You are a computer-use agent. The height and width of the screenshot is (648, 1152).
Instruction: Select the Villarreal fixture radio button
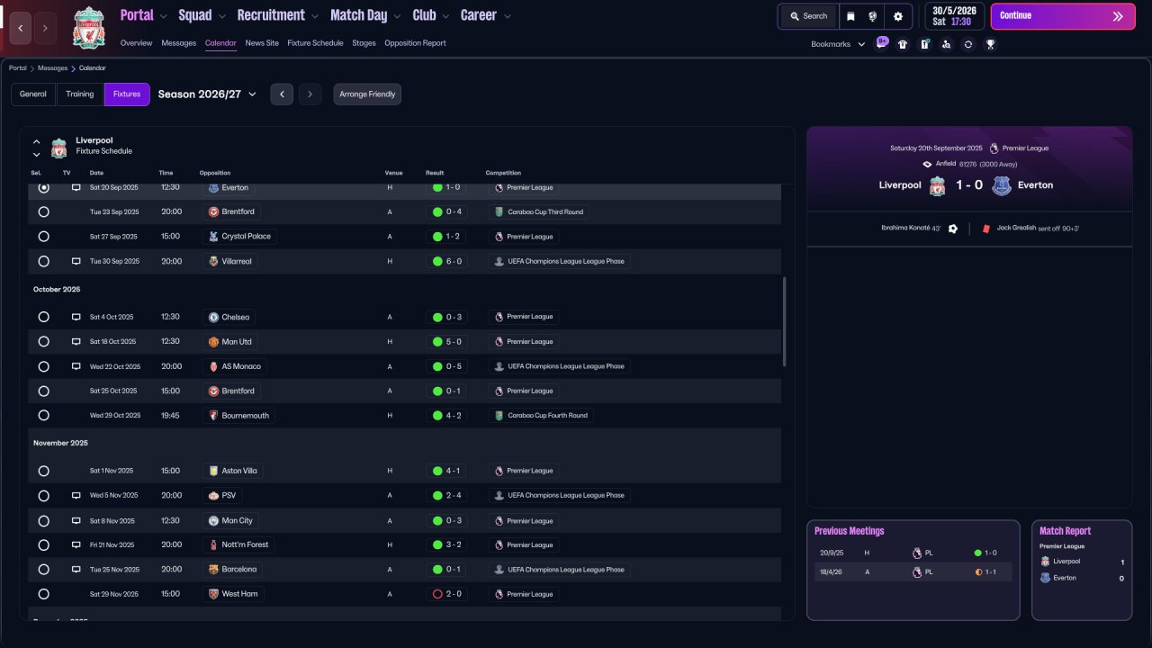(43, 262)
